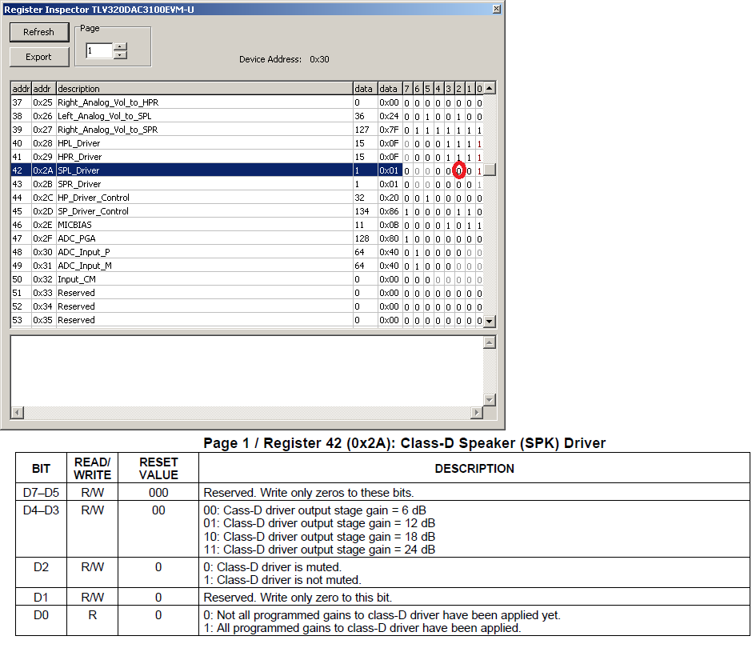Toggle bit 0 of HPL_Driver register
756x652 pixels.
(x=479, y=144)
